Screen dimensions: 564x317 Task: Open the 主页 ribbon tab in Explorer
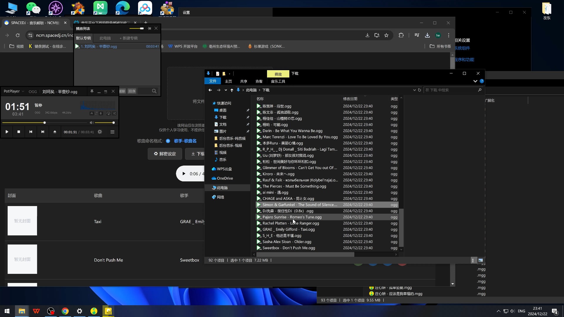click(228, 81)
